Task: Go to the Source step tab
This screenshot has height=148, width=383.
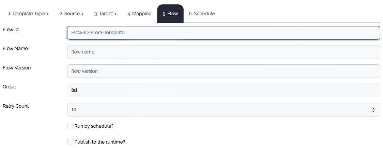Action: pyautogui.click(x=72, y=14)
